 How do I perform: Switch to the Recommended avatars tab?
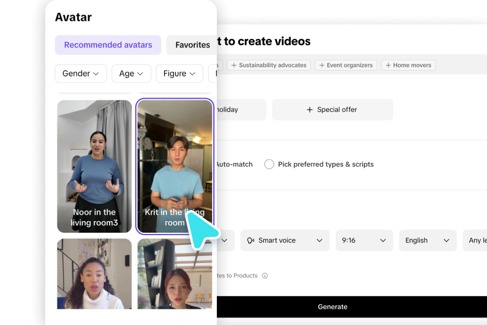108,45
